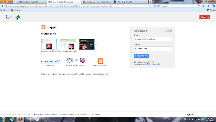Viewport: 216px width, 122px height.
Task: Toggle the stay signed in checkbox
Action: click(135, 62)
